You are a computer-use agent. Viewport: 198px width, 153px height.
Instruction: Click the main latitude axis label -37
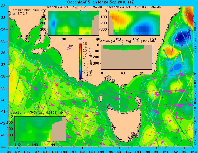click(3, 65)
